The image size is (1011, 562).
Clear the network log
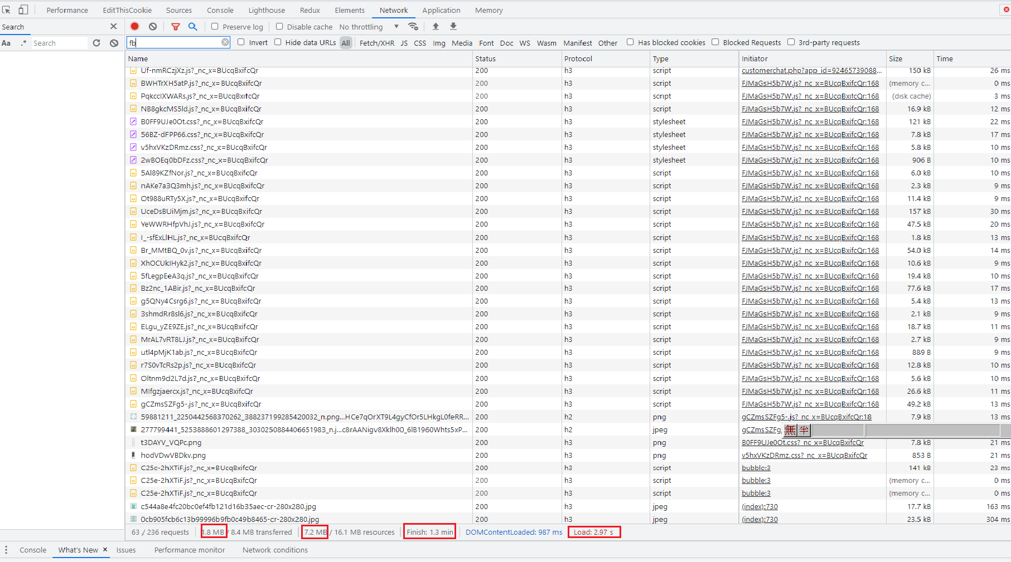pyautogui.click(x=153, y=26)
